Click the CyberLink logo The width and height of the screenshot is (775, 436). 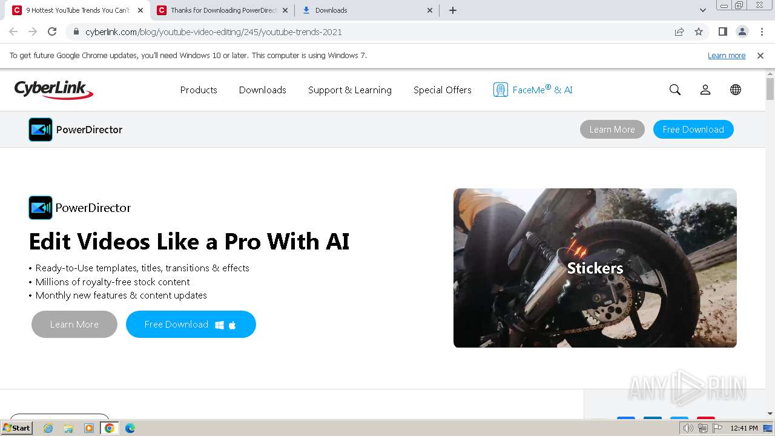tap(53, 90)
